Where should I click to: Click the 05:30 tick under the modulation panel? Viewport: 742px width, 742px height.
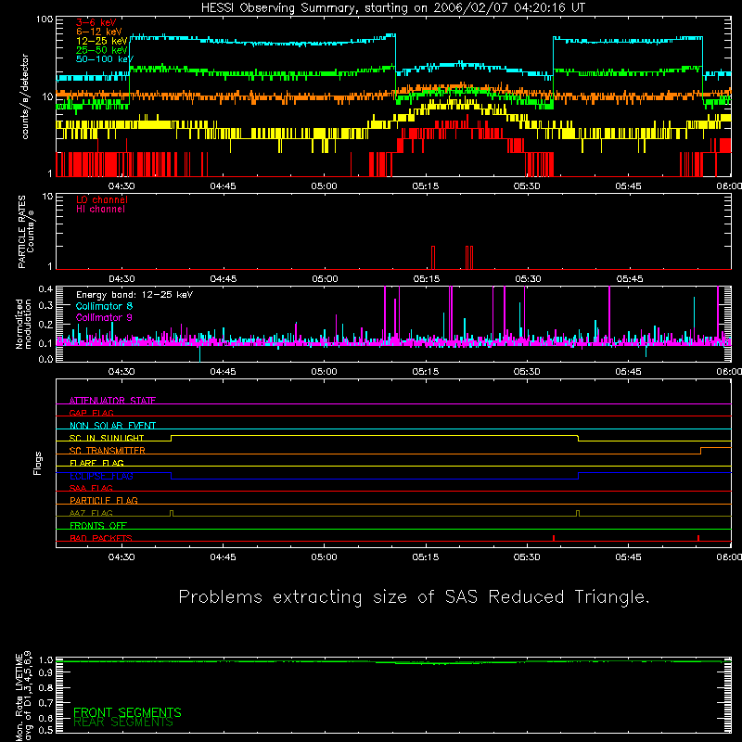click(x=527, y=372)
